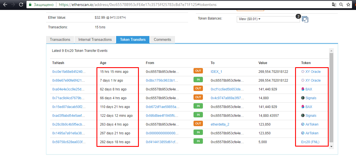Open the null sender address 0x00000000000000
The image size is (356, 163).
point(162,133)
